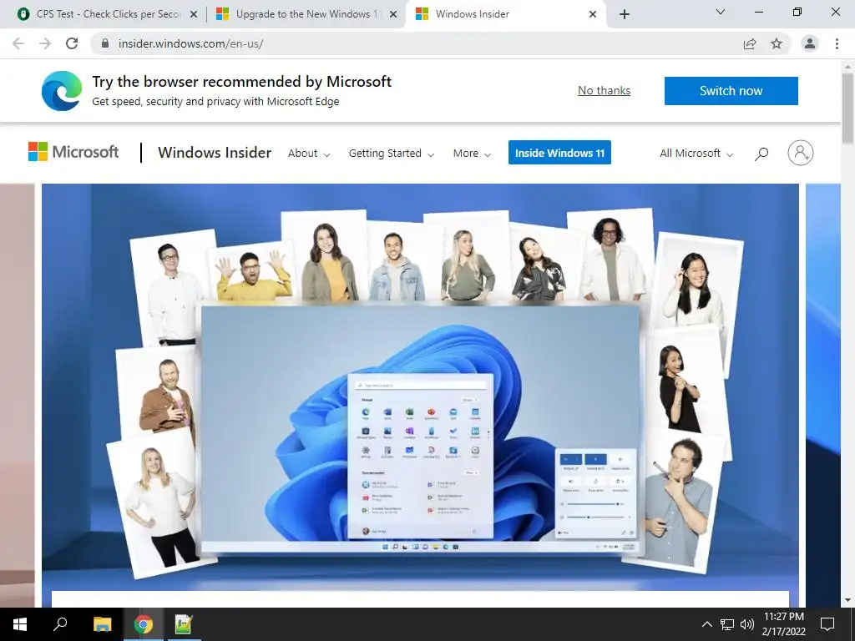This screenshot has height=641, width=855.
Task: Close the Windows Insider tab
Action: click(x=593, y=14)
